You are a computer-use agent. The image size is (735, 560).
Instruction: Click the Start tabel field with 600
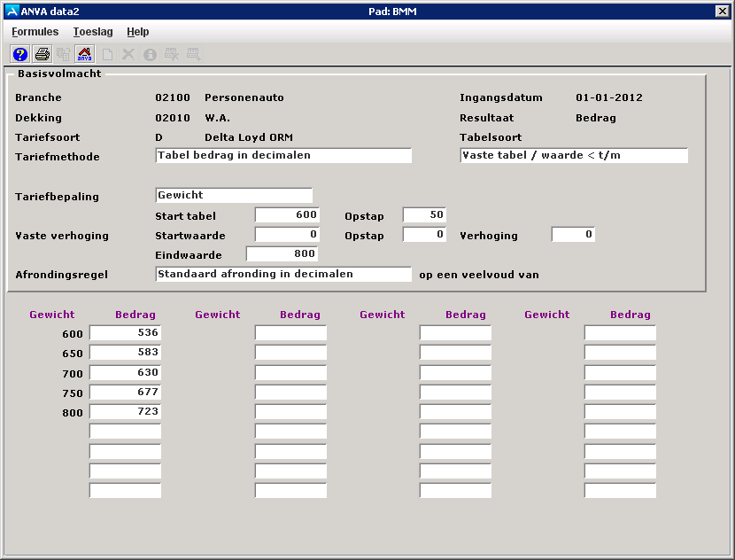click(286, 215)
